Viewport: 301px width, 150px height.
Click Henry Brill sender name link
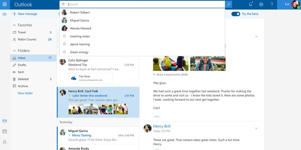(162, 126)
